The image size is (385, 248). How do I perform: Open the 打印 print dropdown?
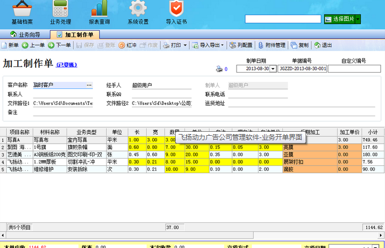[x=176, y=45]
